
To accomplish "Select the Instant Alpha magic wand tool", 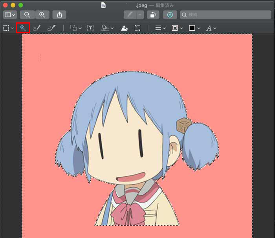I will point(22,28).
